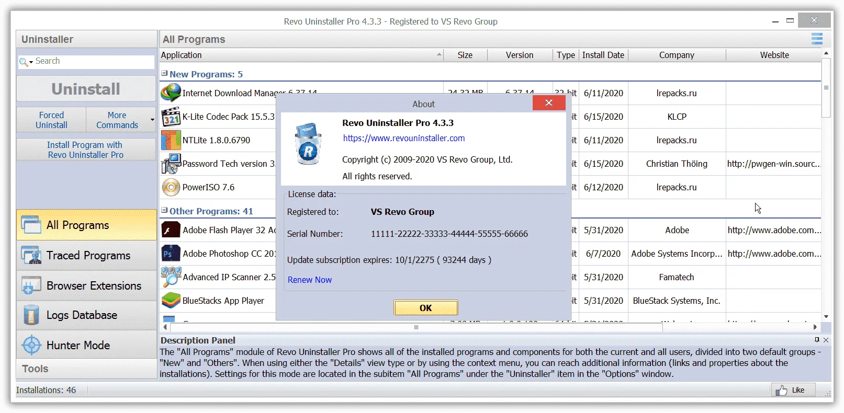Collapse the Uninstaller section header

click(86, 39)
